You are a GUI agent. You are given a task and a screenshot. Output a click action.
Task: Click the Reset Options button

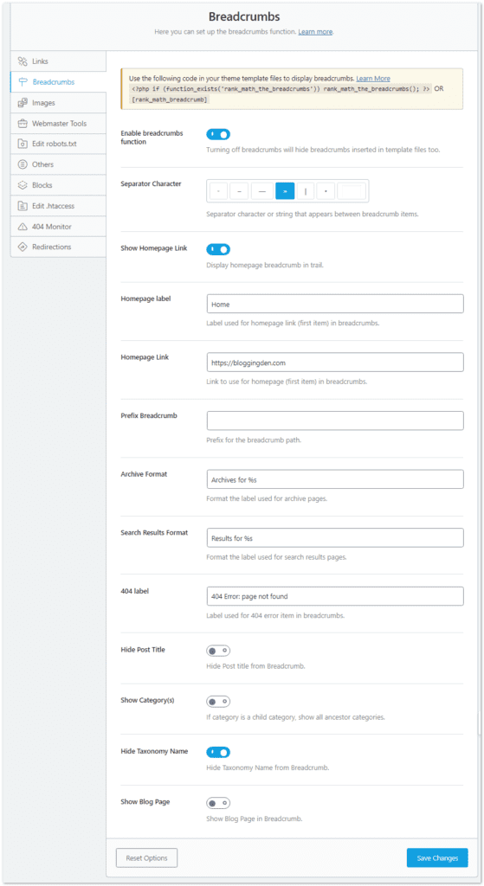pos(147,857)
